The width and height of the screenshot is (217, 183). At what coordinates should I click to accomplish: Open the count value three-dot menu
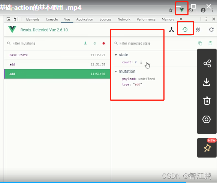tap(141, 62)
